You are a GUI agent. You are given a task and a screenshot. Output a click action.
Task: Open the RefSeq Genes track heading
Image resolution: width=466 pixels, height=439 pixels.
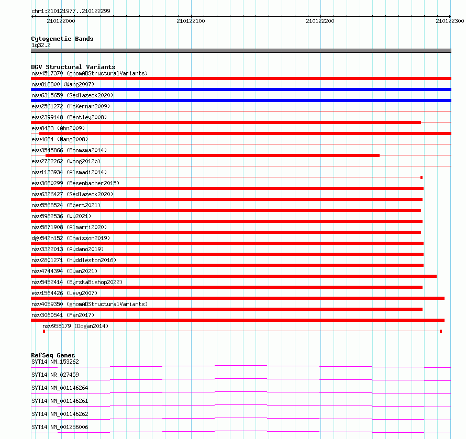[x=53, y=355]
